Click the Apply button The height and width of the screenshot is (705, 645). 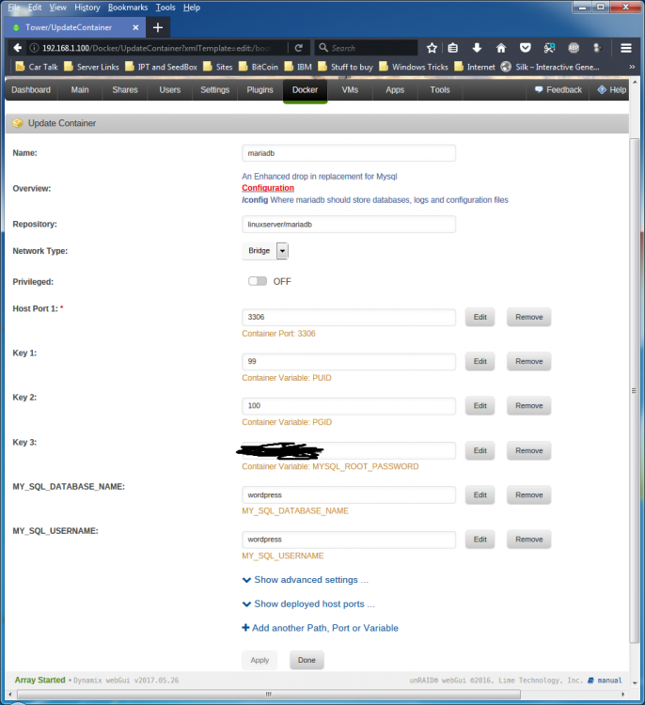(x=260, y=660)
